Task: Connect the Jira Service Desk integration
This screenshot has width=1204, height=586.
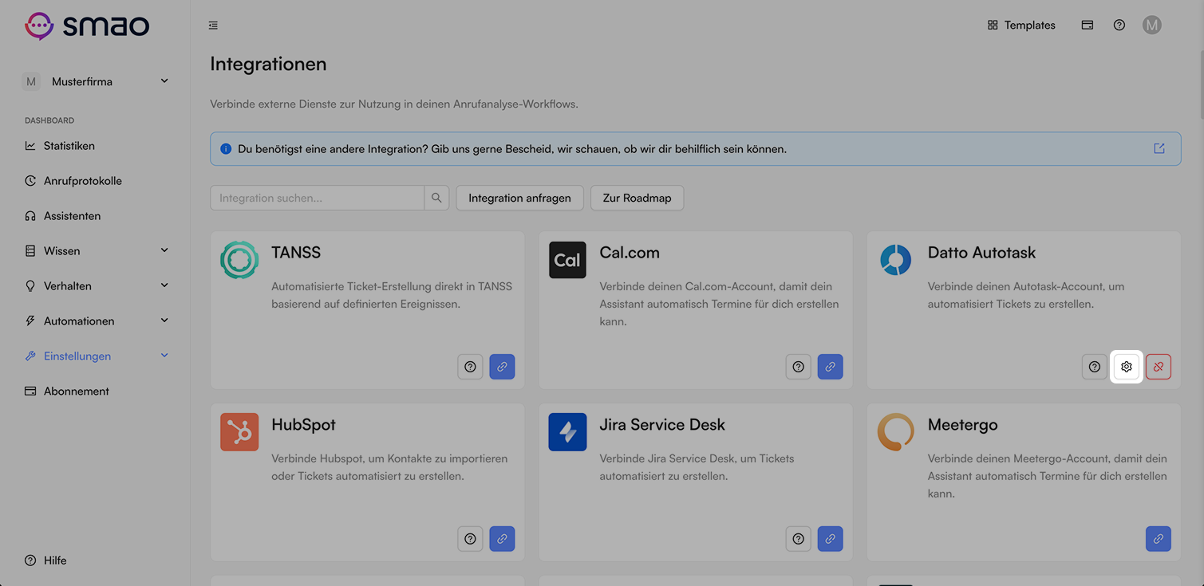Action: [830, 539]
